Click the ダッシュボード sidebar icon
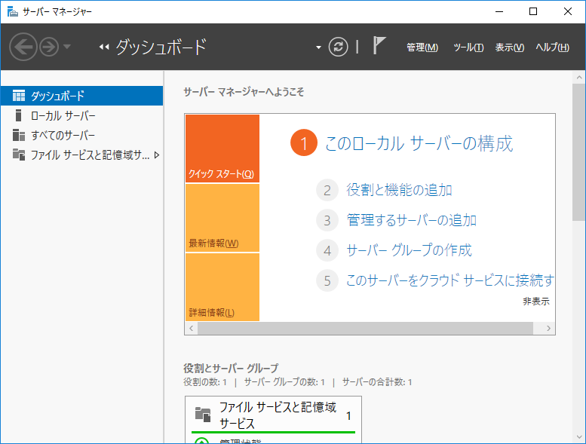This screenshot has height=444, width=586. tap(19, 96)
